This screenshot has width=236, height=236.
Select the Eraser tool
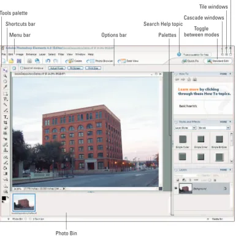(6, 158)
